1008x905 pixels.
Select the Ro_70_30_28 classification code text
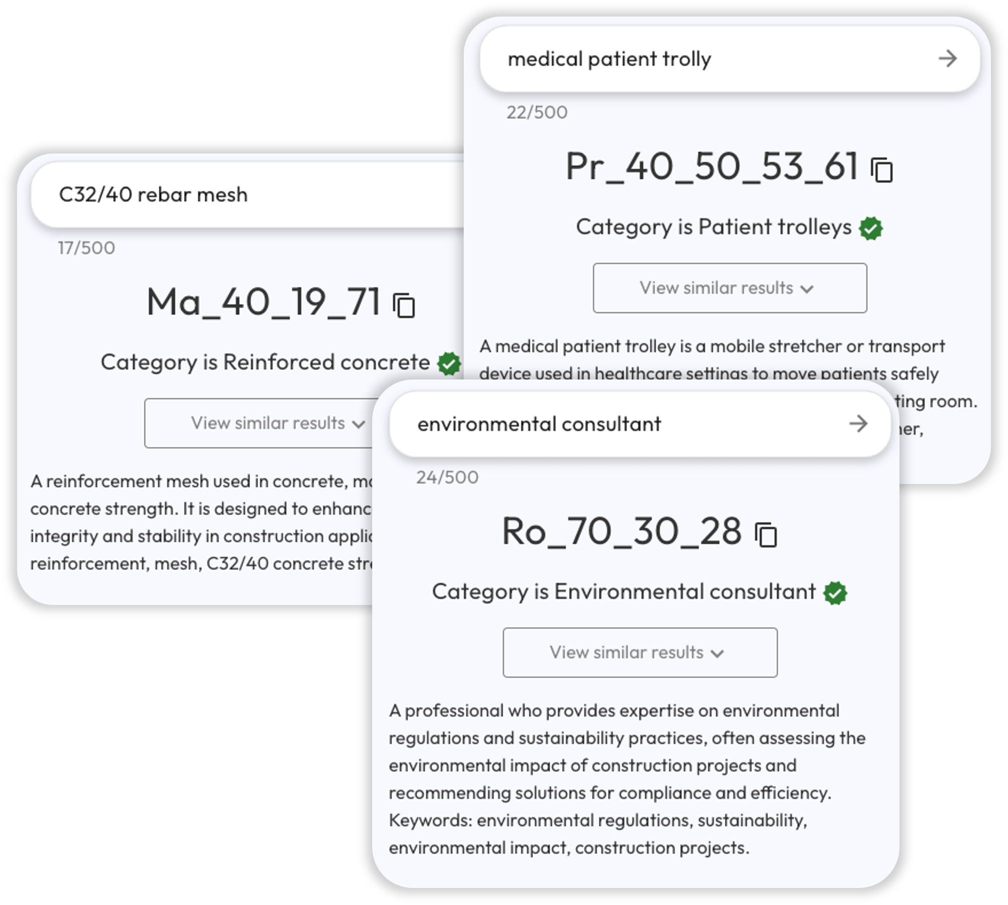point(621,531)
